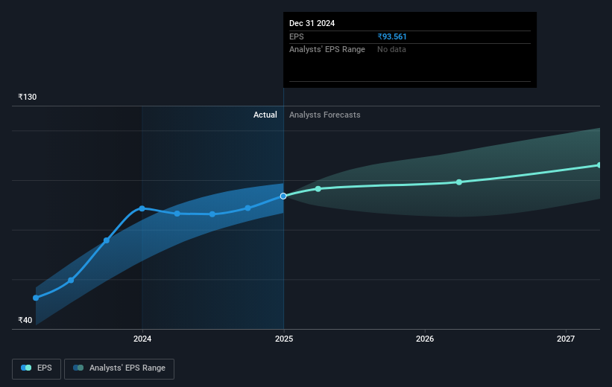Viewport: 612px width, 387px height.
Task: Click the Analysts' EPS Range legend swatch
Action: [78, 368]
